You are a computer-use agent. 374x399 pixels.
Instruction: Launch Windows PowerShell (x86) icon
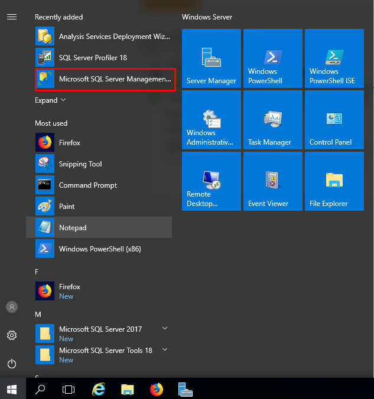45,248
